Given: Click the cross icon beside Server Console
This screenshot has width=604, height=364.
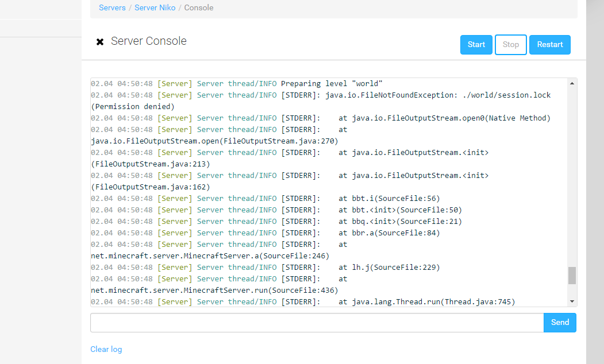Looking at the screenshot, I should 100,42.
